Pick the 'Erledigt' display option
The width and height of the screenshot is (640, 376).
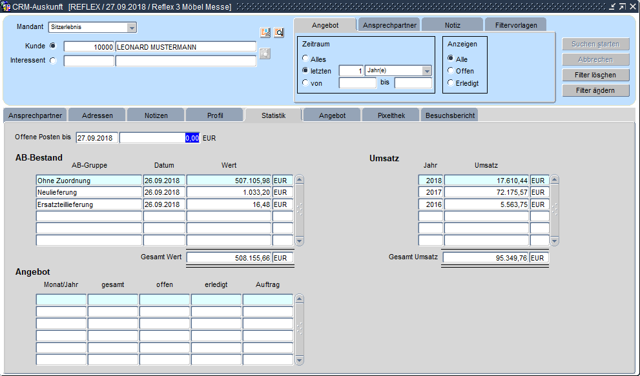(x=451, y=83)
